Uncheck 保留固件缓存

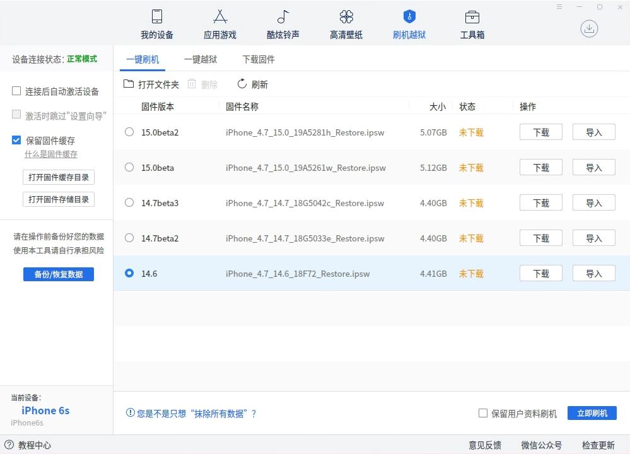(16, 140)
